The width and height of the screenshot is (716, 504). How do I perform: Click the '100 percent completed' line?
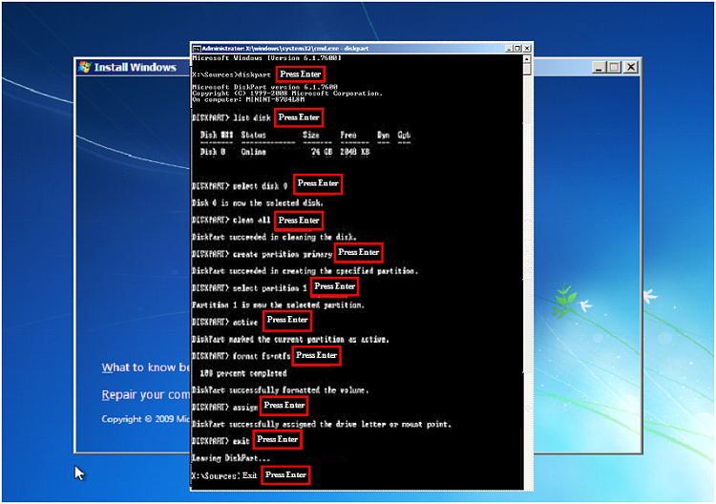(x=243, y=373)
